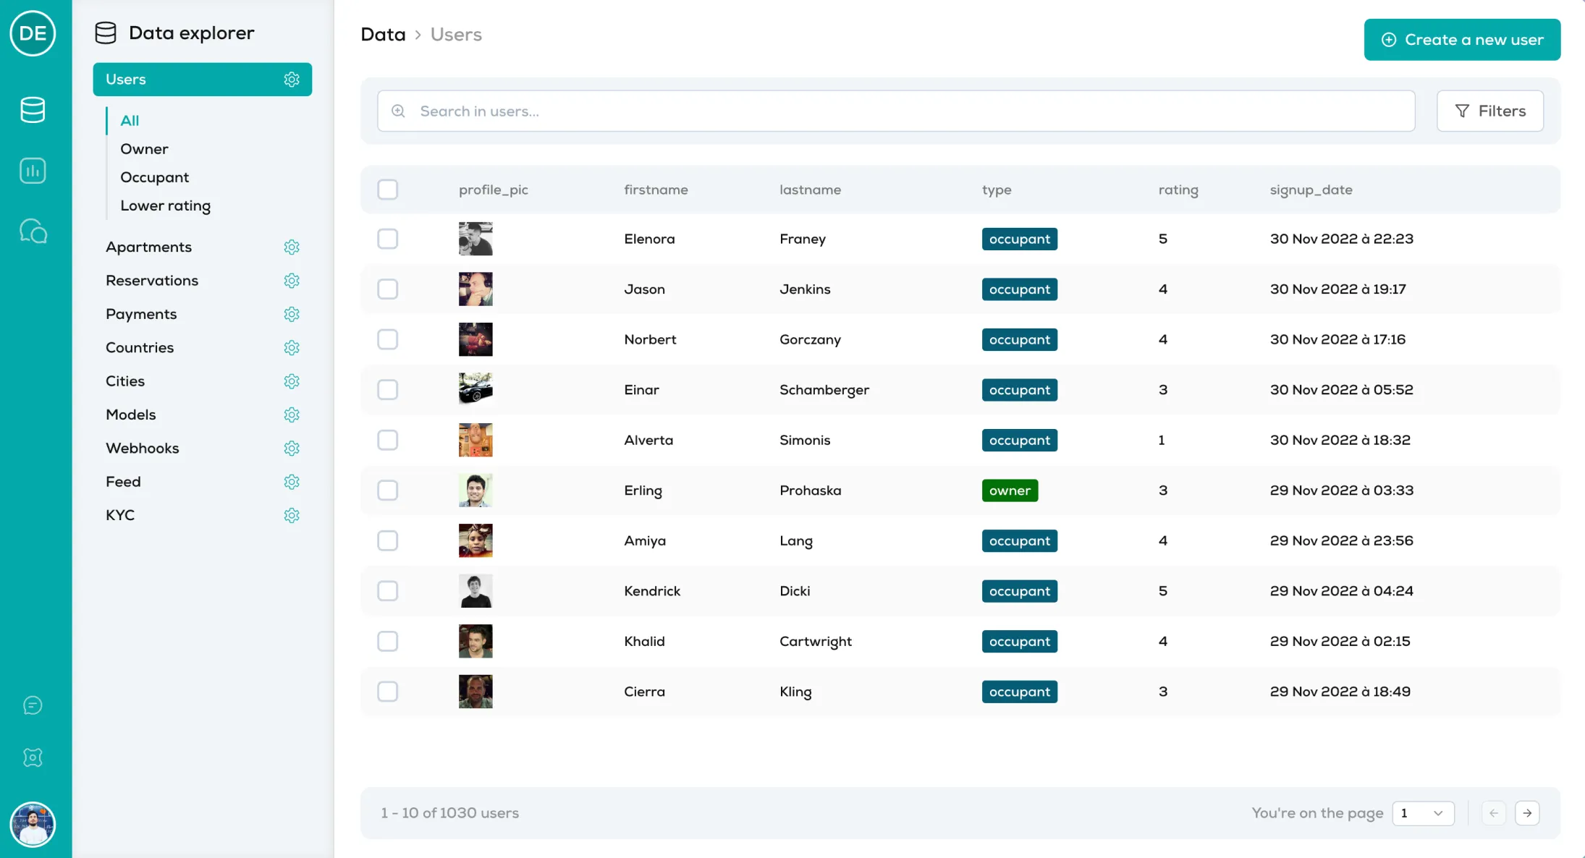Viewport: 1585px width, 858px height.
Task: Open KYC settings gear
Action: tap(292, 515)
